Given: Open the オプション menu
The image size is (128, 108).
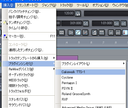Looking at the screenshot, I should pyautogui.click(x=100, y=5).
